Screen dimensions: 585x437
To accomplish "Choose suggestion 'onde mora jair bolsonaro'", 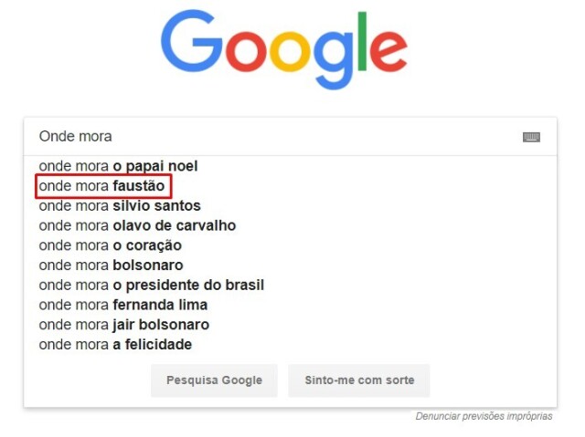I will coord(291,325).
